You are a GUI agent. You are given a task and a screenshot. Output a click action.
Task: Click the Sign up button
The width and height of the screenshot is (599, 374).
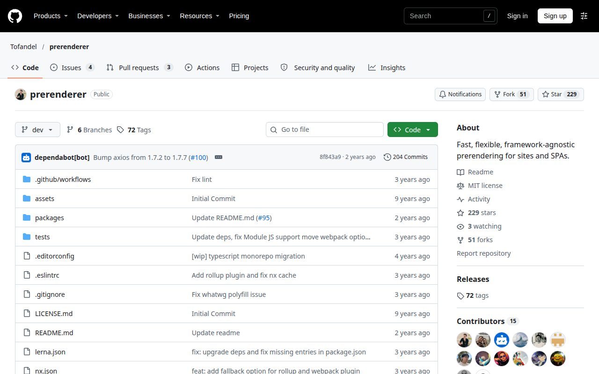[555, 16]
